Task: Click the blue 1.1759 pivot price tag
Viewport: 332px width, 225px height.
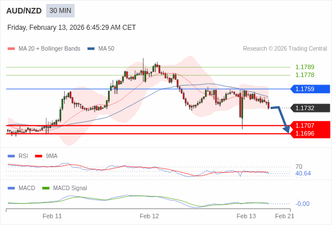Action: pos(311,89)
